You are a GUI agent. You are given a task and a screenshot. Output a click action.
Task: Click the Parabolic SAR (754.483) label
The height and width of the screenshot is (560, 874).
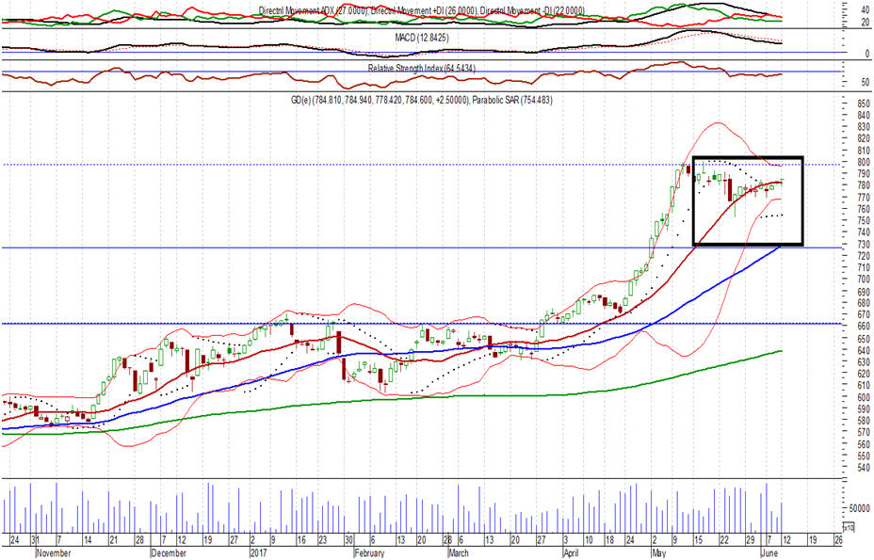tap(512, 101)
